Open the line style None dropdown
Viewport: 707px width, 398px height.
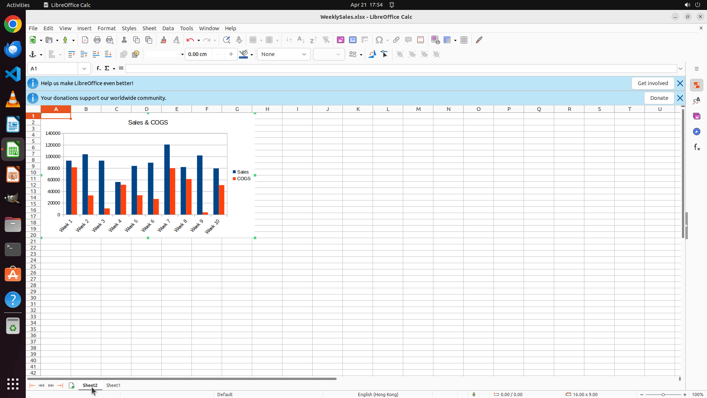point(284,54)
